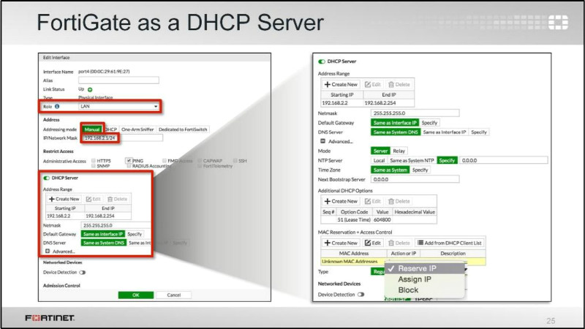585x329 pixels.
Task: Check the FortiTelemetry checkbox
Action: [x=200, y=166]
